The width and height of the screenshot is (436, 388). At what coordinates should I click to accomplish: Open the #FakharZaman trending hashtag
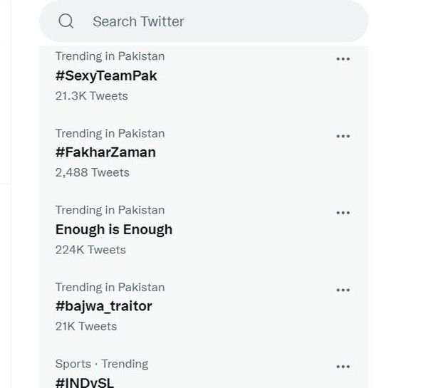tap(105, 152)
